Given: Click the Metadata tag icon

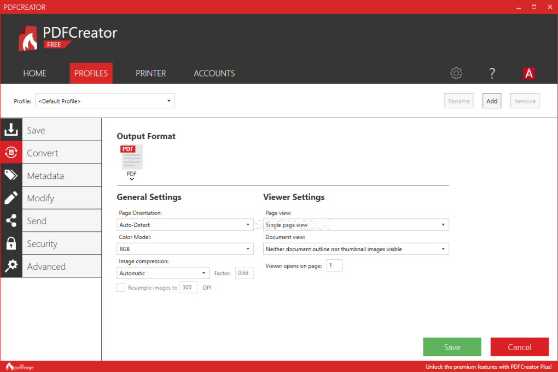Looking at the screenshot, I should [11, 175].
